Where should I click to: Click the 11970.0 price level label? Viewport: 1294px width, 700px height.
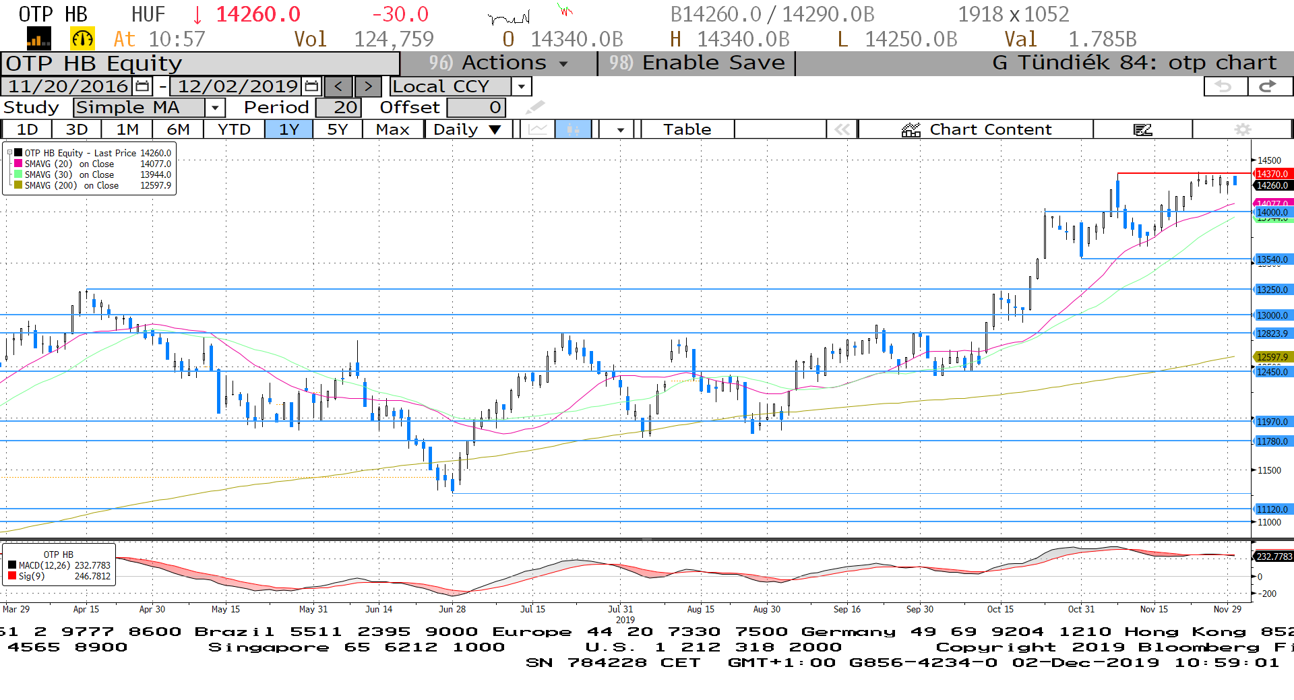click(1272, 422)
